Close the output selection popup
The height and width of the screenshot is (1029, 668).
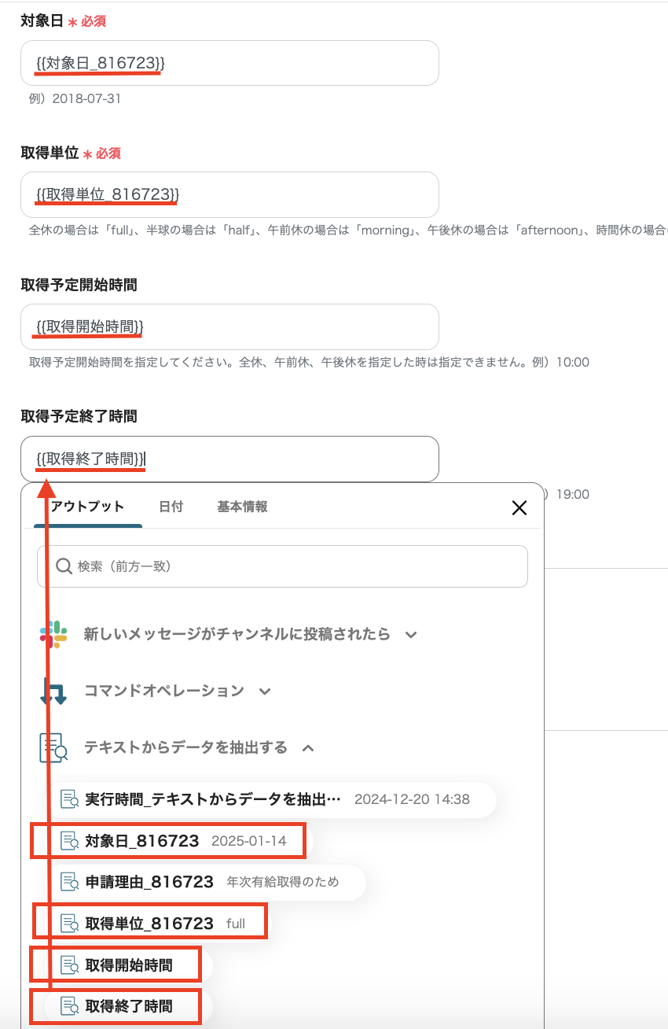point(519,508)
